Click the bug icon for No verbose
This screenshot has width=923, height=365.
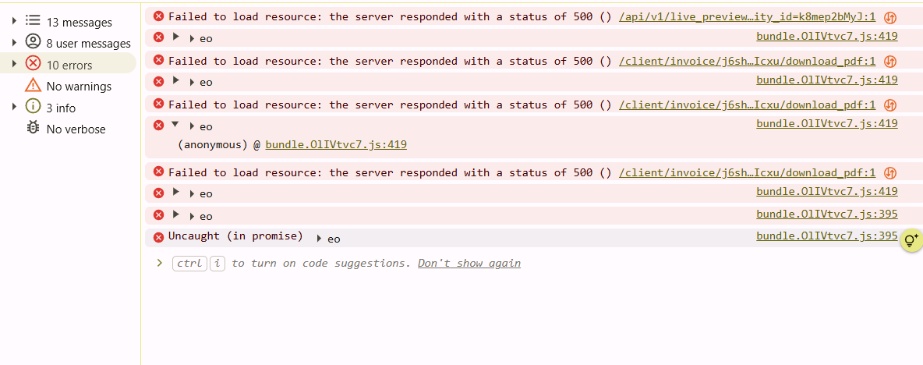33,129
